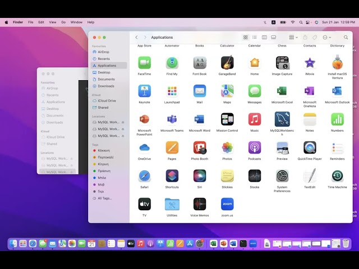
Task: Open the Group By dropdown in toolbar
Action: [293, 38]
